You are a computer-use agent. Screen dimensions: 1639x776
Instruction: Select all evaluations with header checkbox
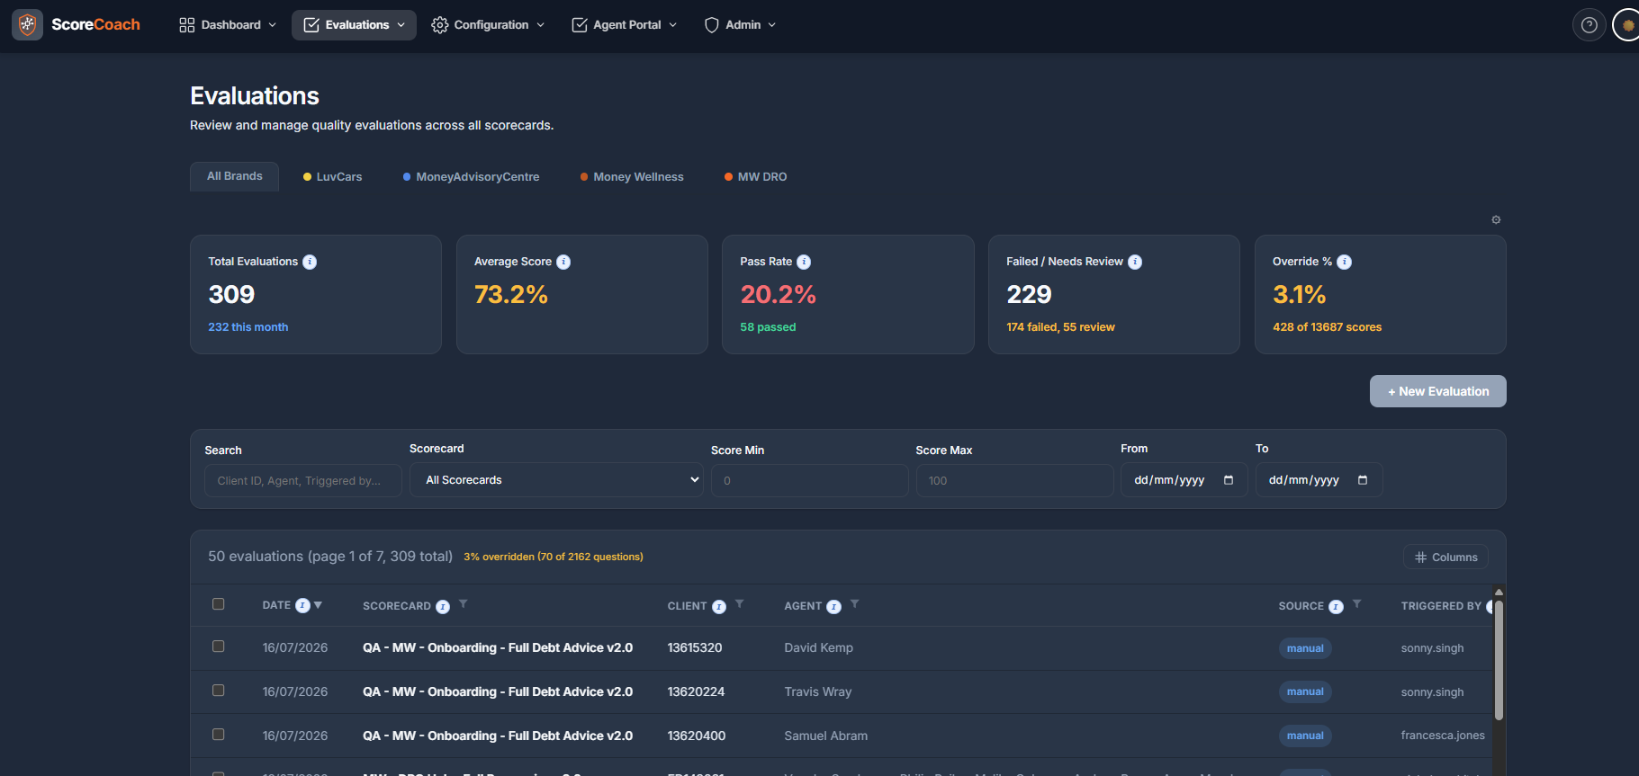coord(218,604)
